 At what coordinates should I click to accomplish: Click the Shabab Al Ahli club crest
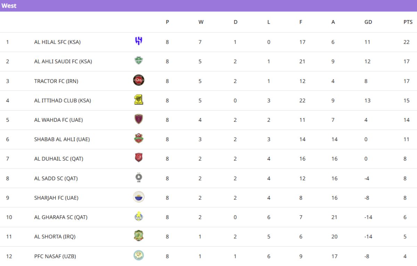coord(139,139)
